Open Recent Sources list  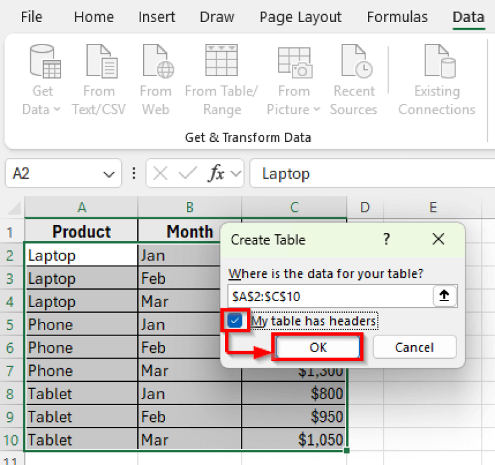click(x=354, y=80)
